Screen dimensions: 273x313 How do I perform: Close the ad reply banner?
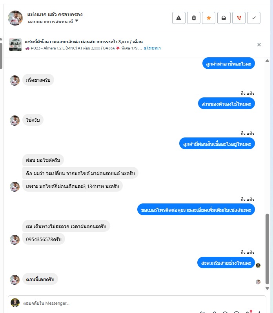pos(259,44)
